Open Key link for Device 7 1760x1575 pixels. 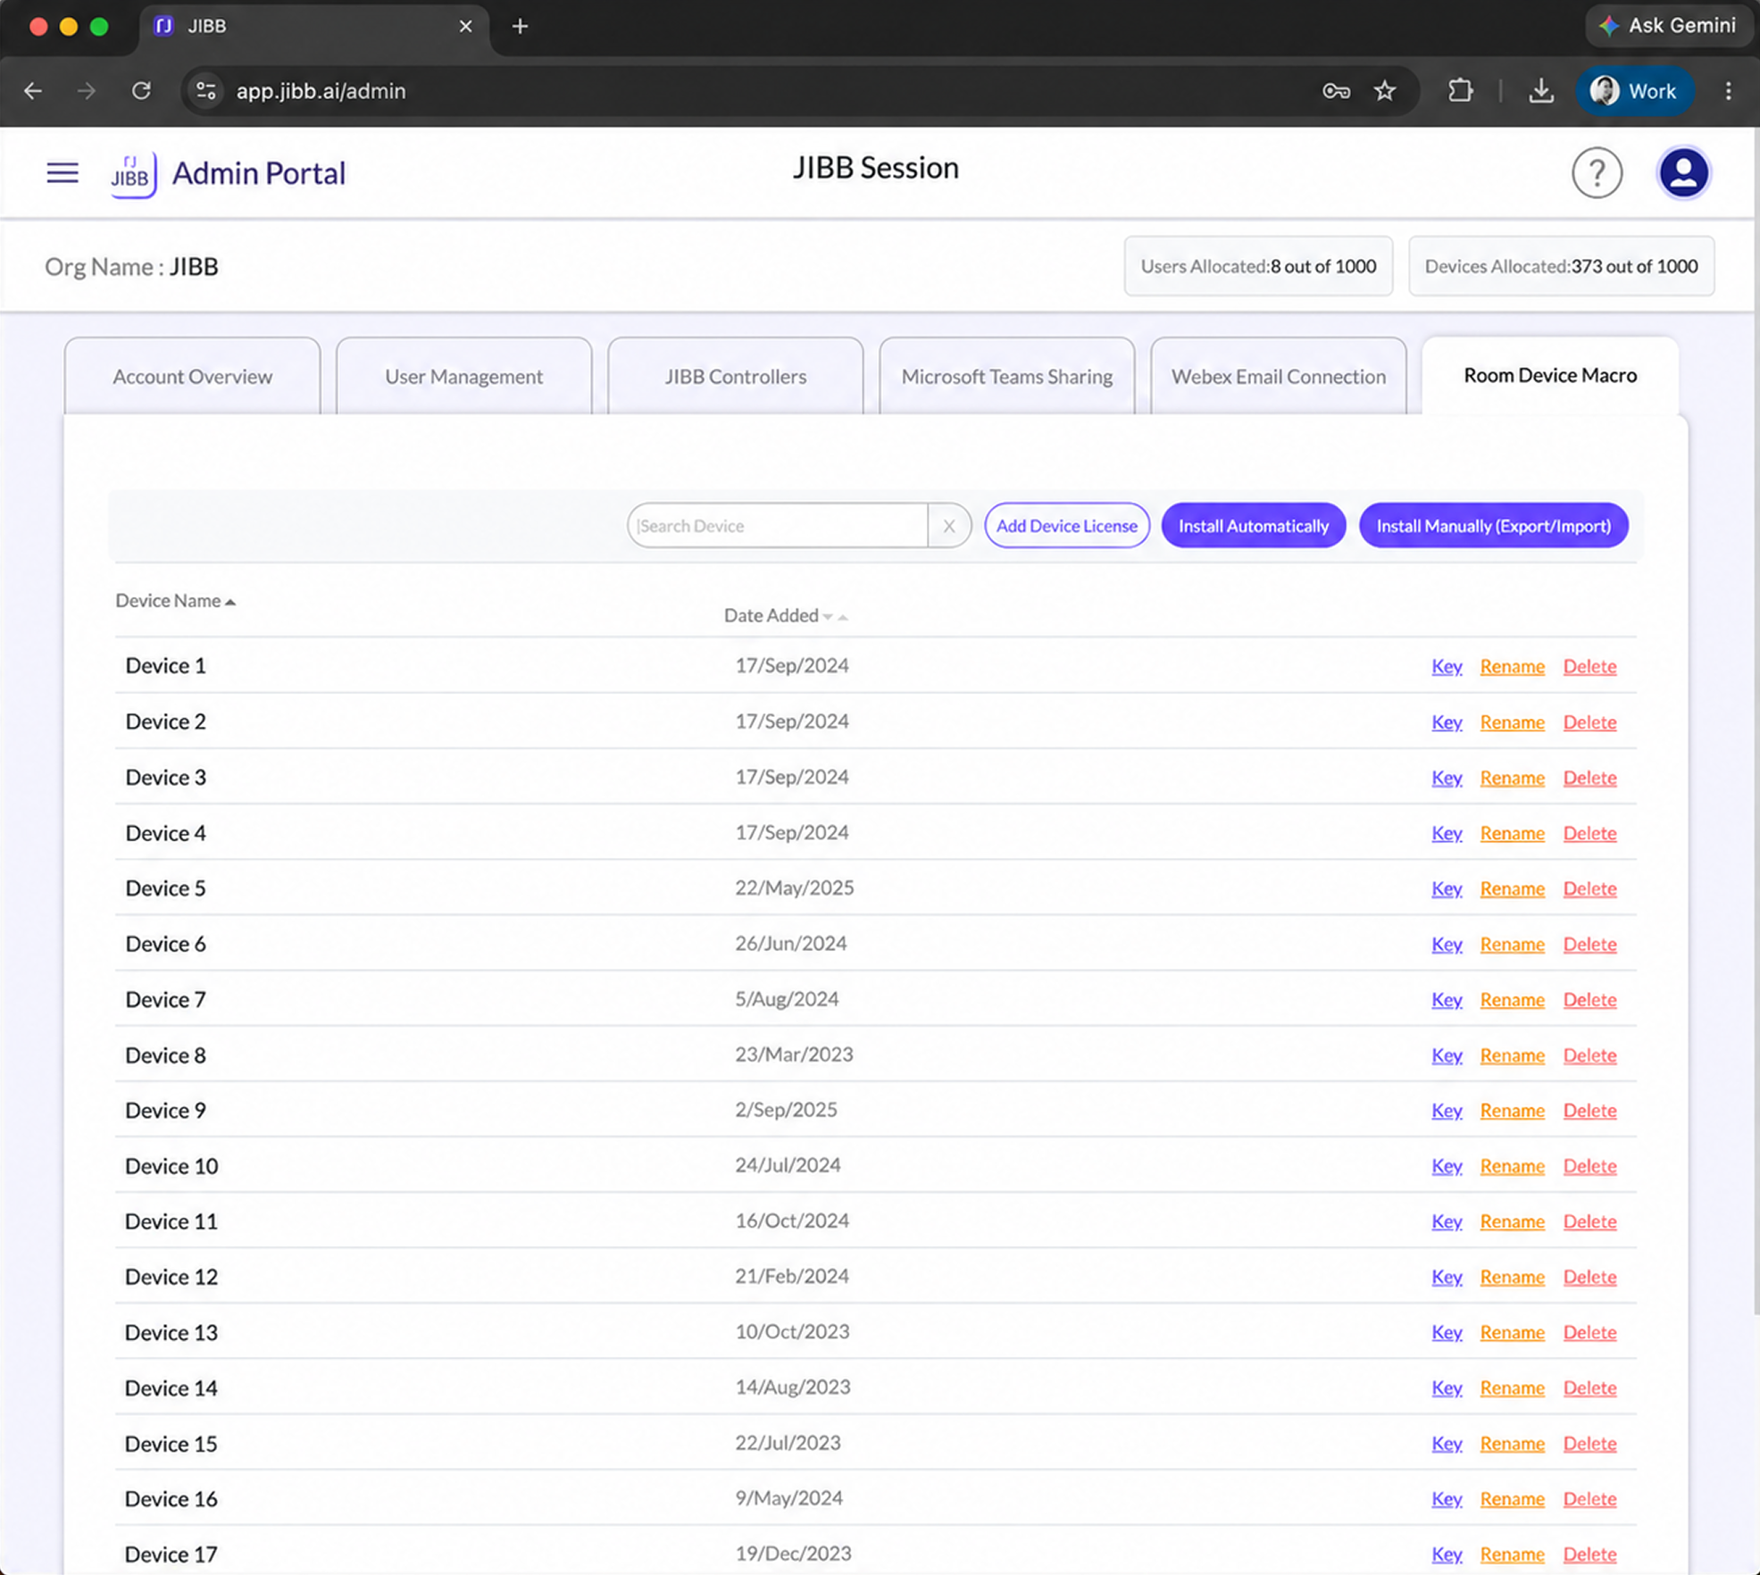pos(1447,999)
